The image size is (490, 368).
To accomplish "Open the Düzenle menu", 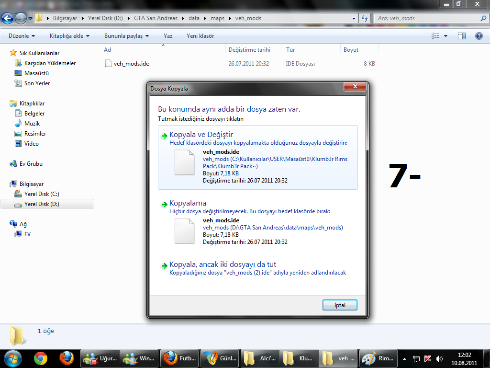I will coord(22,36).
